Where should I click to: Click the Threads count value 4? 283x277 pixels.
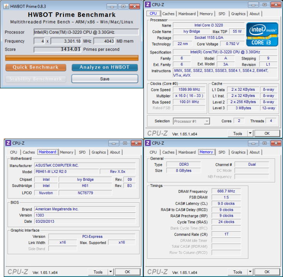click(x=271, y=121)
